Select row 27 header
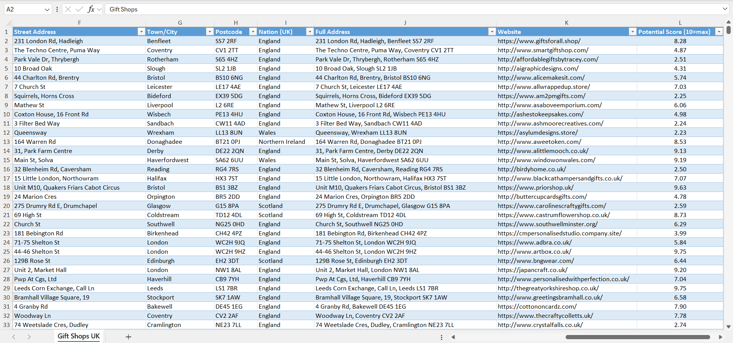This screenshot has height=343, width=733. pos(6,270)
